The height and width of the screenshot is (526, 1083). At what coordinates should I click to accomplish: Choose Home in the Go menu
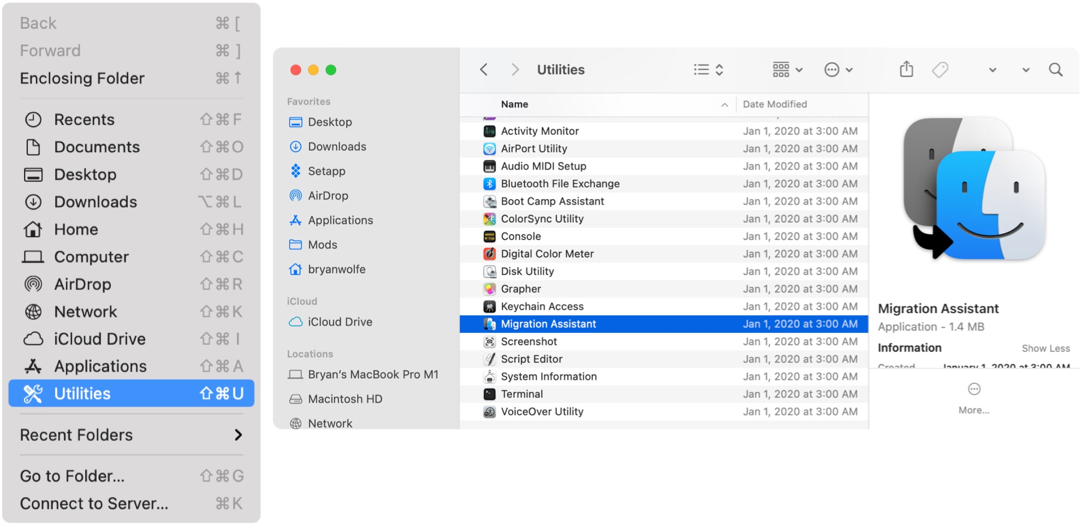coord(132,229)
